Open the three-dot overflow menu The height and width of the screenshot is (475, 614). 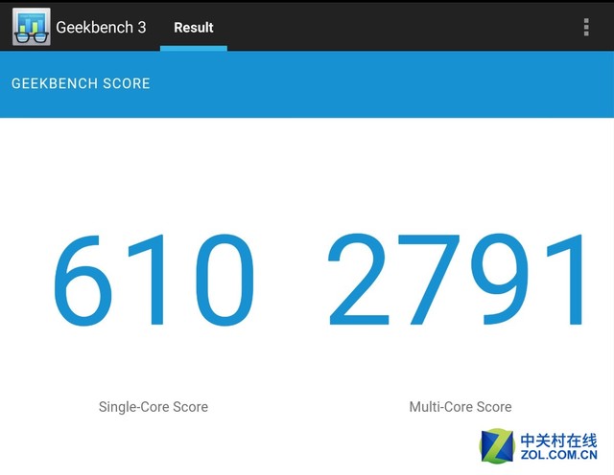pos(586,27)
